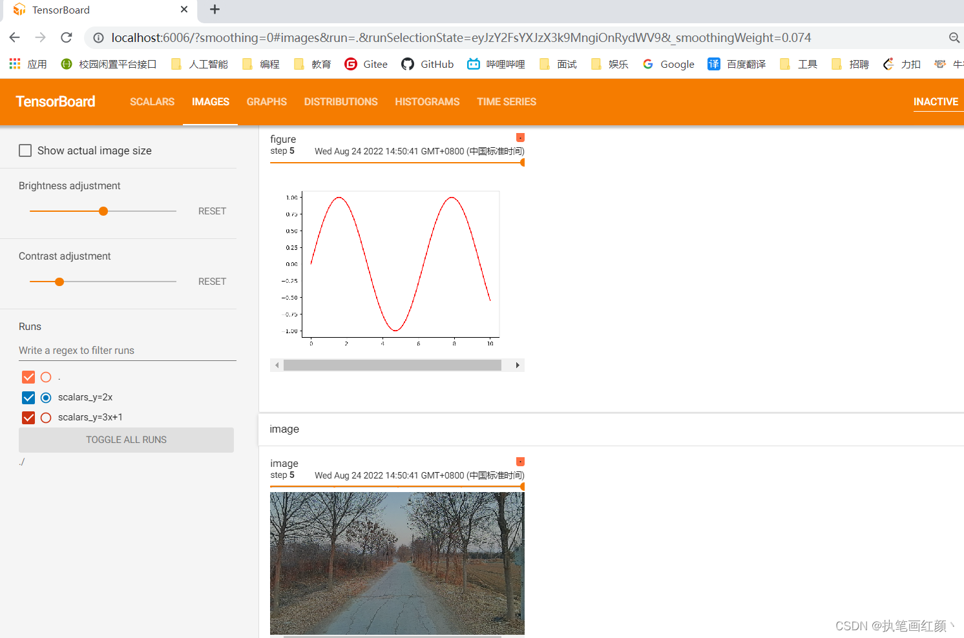Click the figure step slider handle
The image size is (964, 638).
(x=522, y=163)
